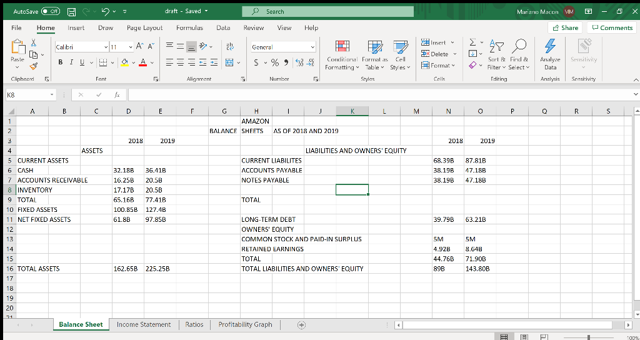Open the Format cells menu
The width and height of the screenshot is (640, 340).
point(437,65)
